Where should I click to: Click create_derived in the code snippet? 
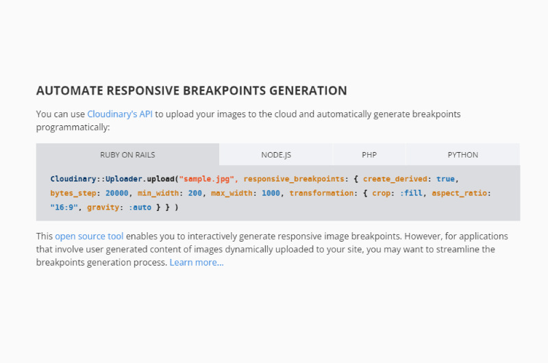[395, 179]
